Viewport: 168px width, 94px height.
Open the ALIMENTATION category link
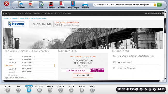coord(72,23)
